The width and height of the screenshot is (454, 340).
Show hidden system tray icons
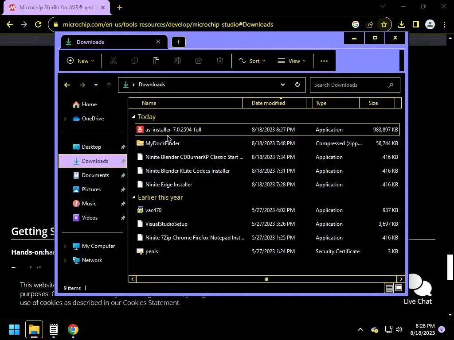(x=360, y=329)
